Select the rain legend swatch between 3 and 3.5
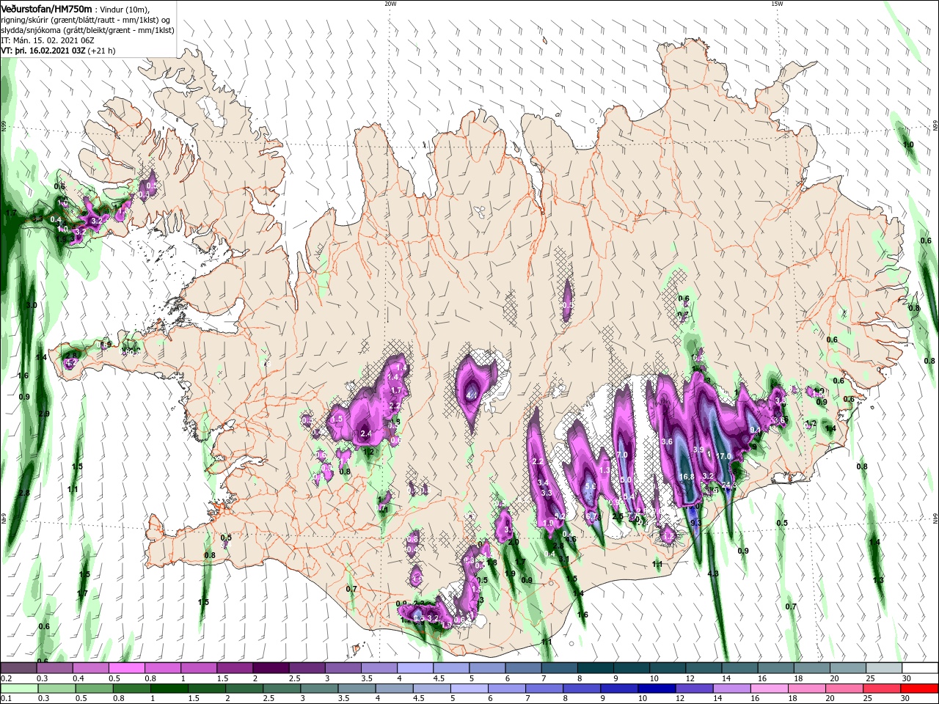This screenshot has width=939, height=704. pos(320,689)
